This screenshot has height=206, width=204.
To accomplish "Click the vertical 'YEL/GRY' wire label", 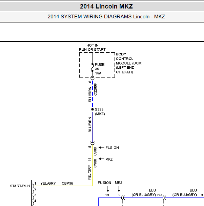I will tap(89, 173).
